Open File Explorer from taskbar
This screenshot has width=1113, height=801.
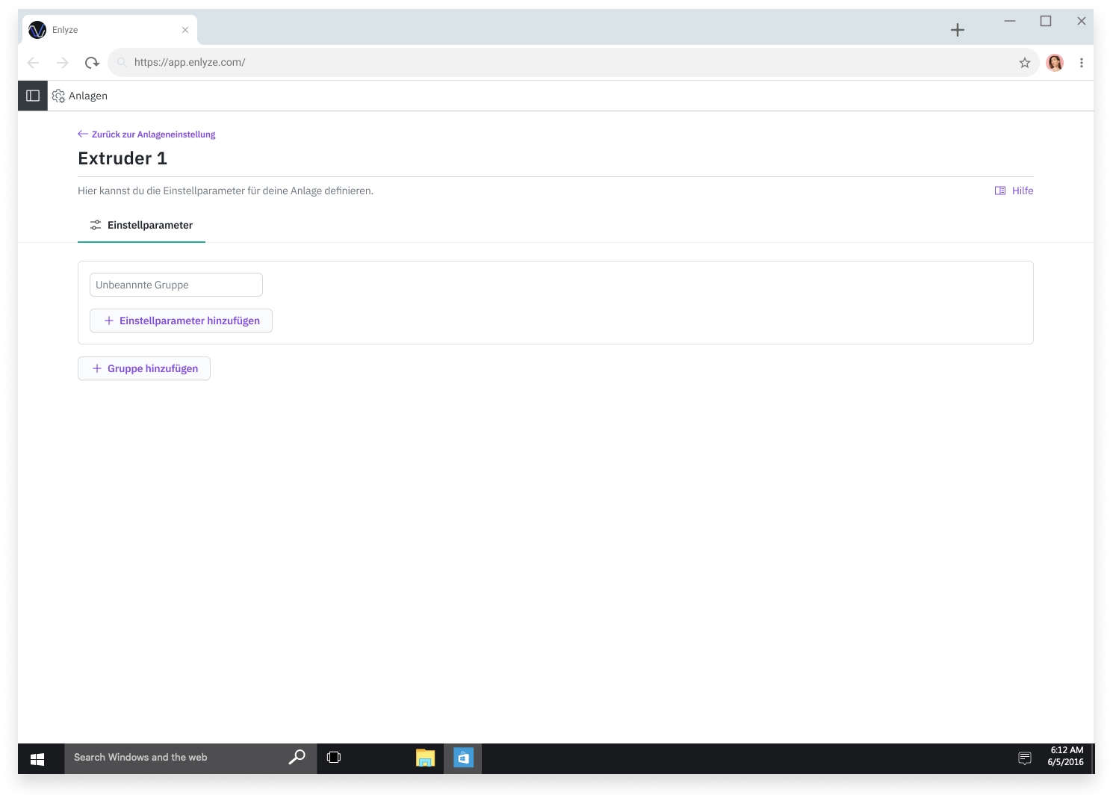[x=425, y=758]
